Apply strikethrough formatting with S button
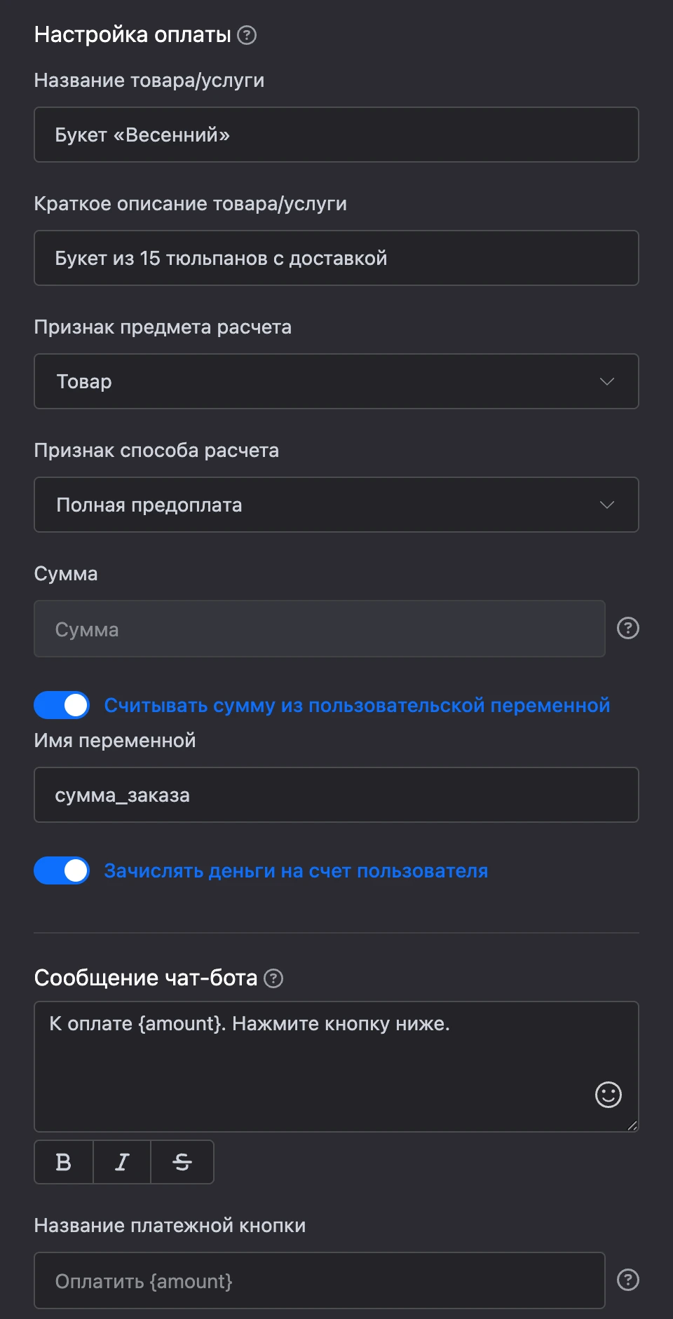Viewport: 673px width, 1319px height. pos(182,1162)
